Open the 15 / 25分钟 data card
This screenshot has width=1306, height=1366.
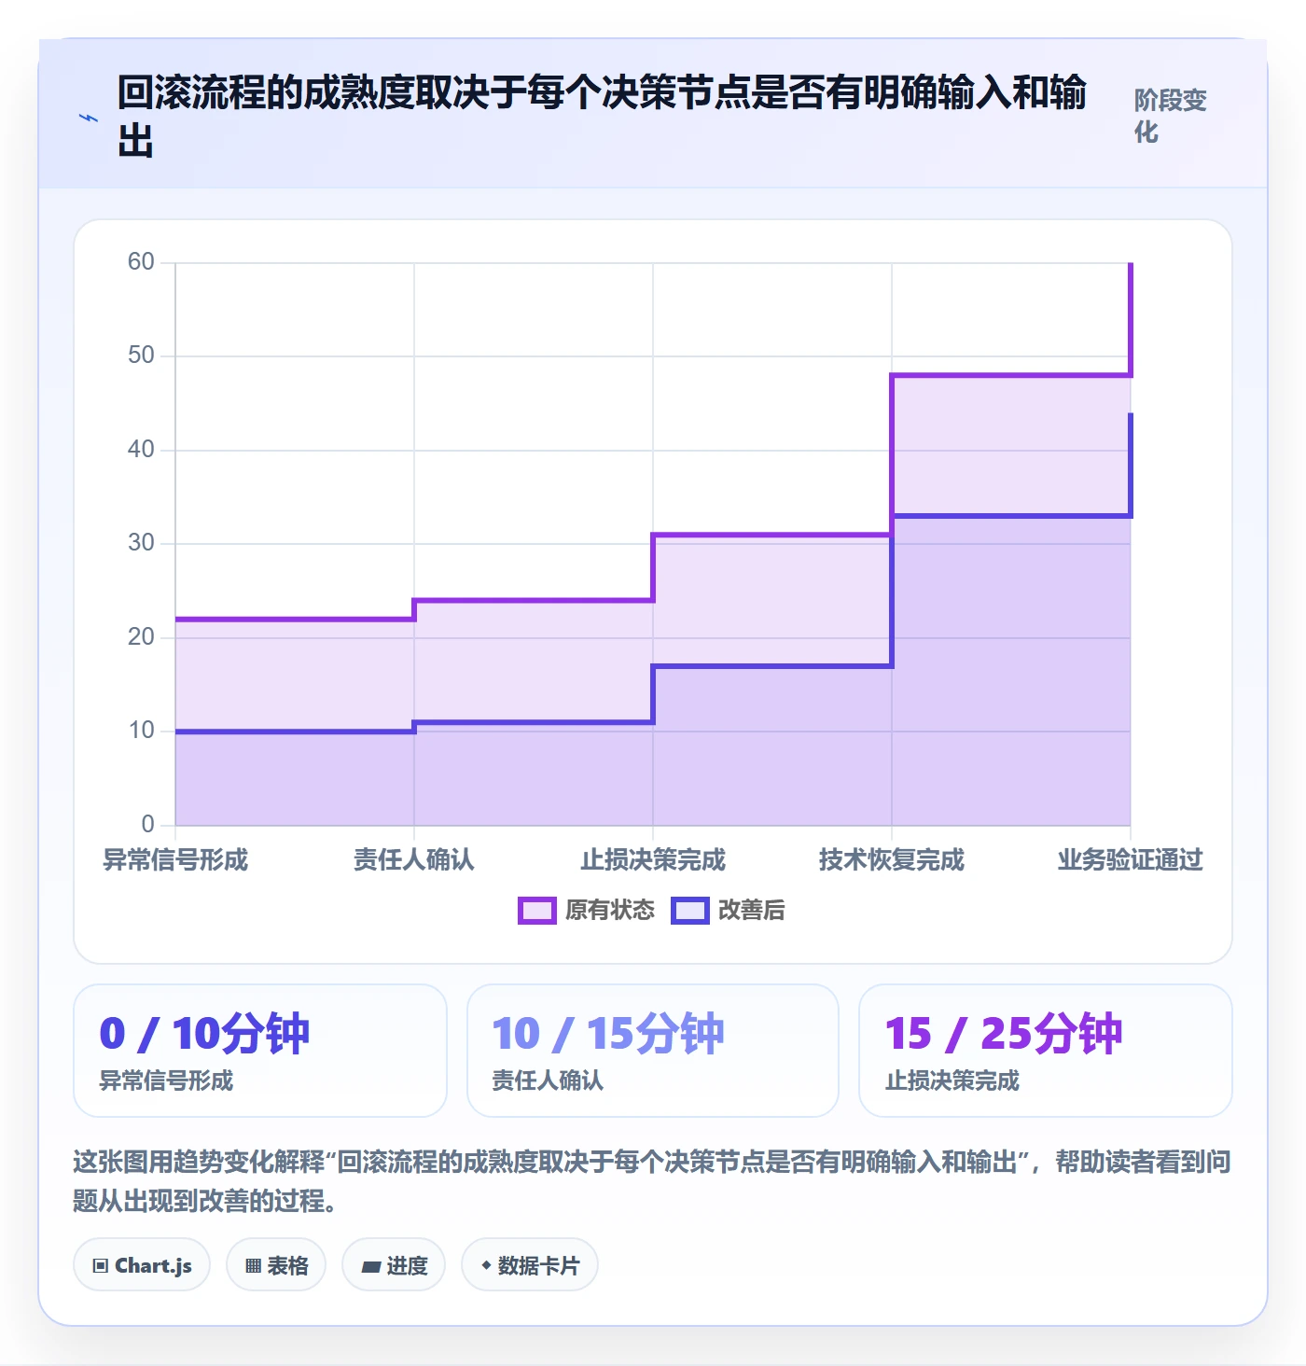pyautogui.click(x=1046, y=1051)
